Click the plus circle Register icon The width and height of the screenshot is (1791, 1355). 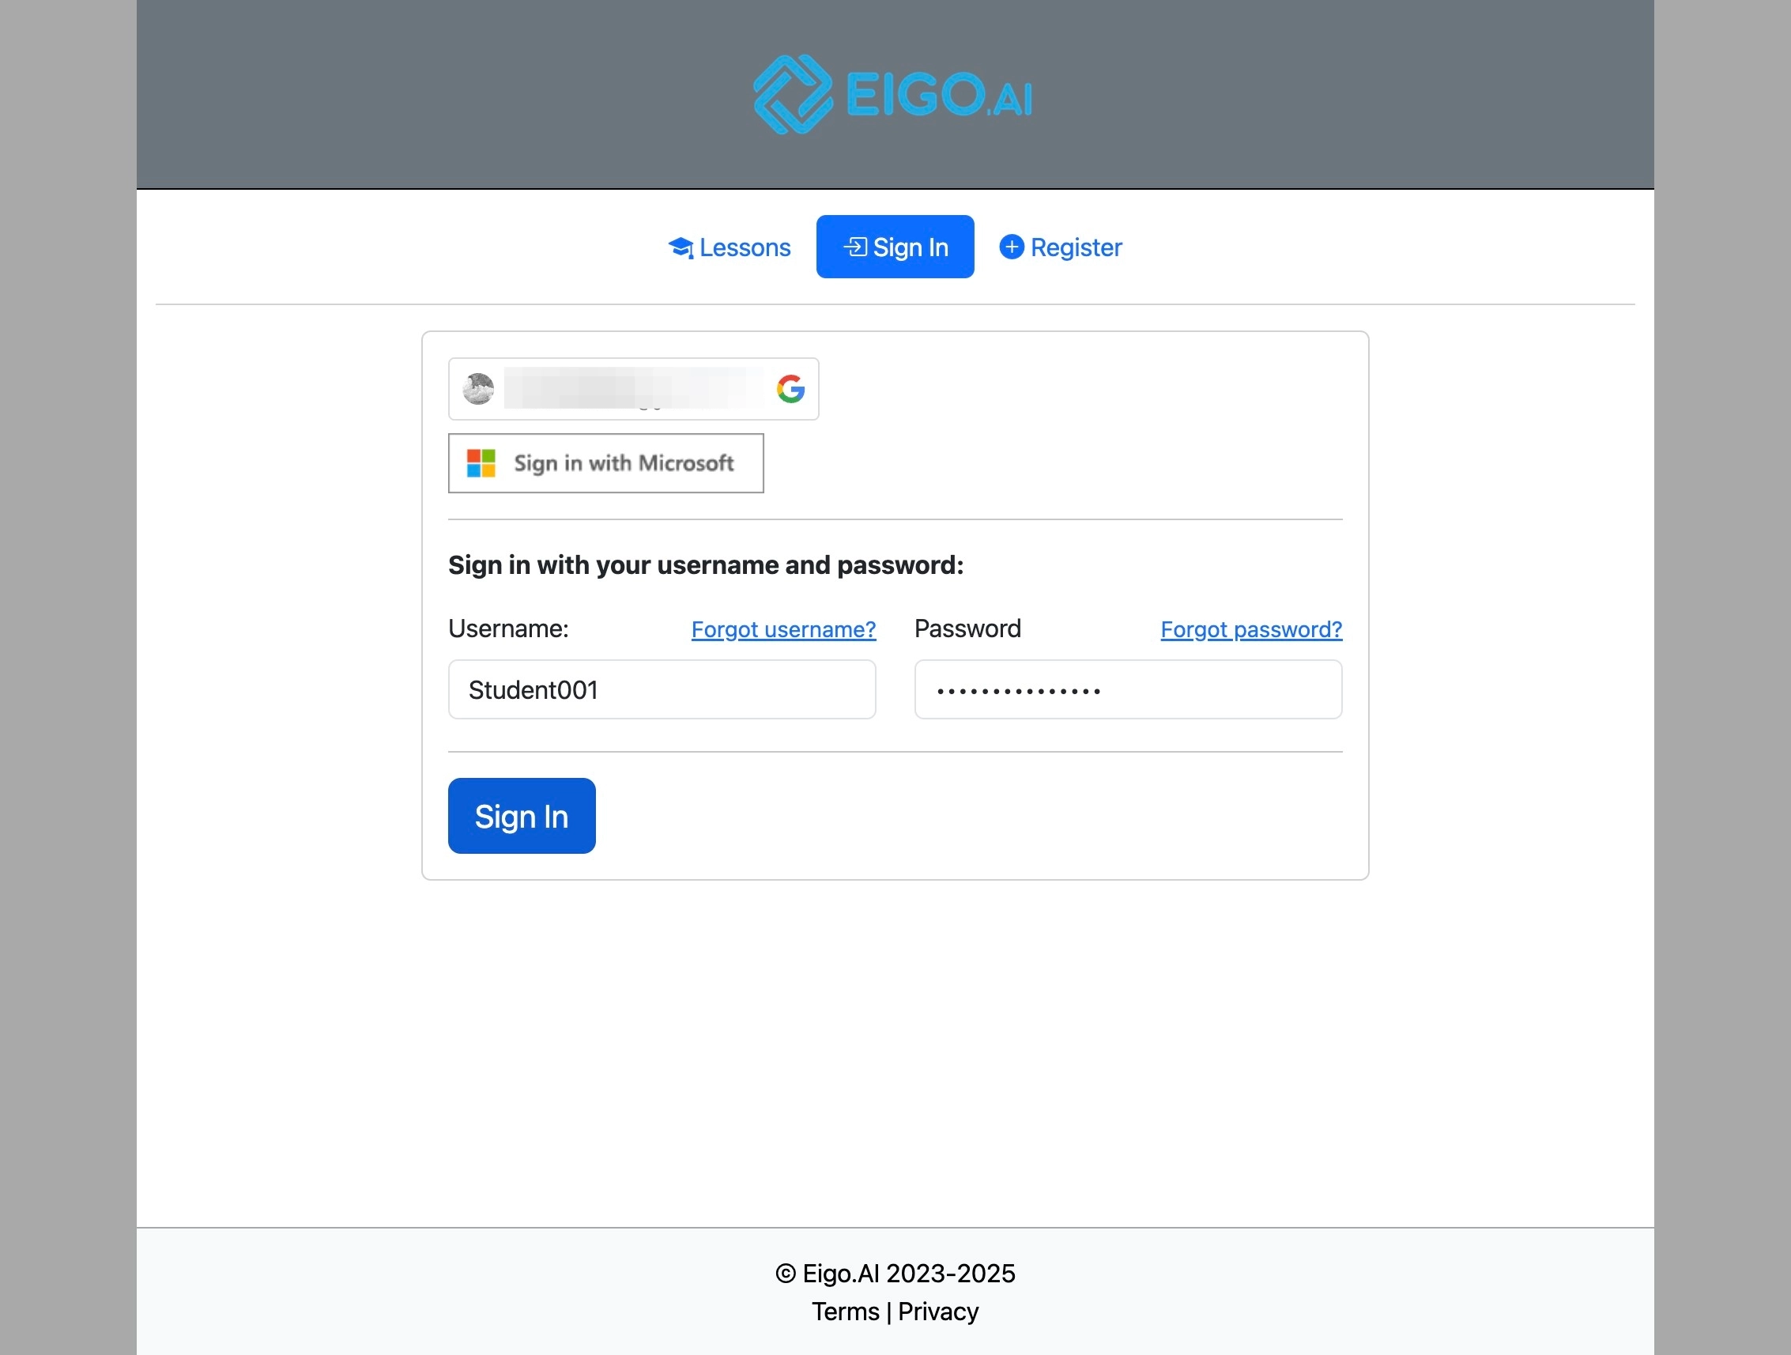(x=1011, y=247)
